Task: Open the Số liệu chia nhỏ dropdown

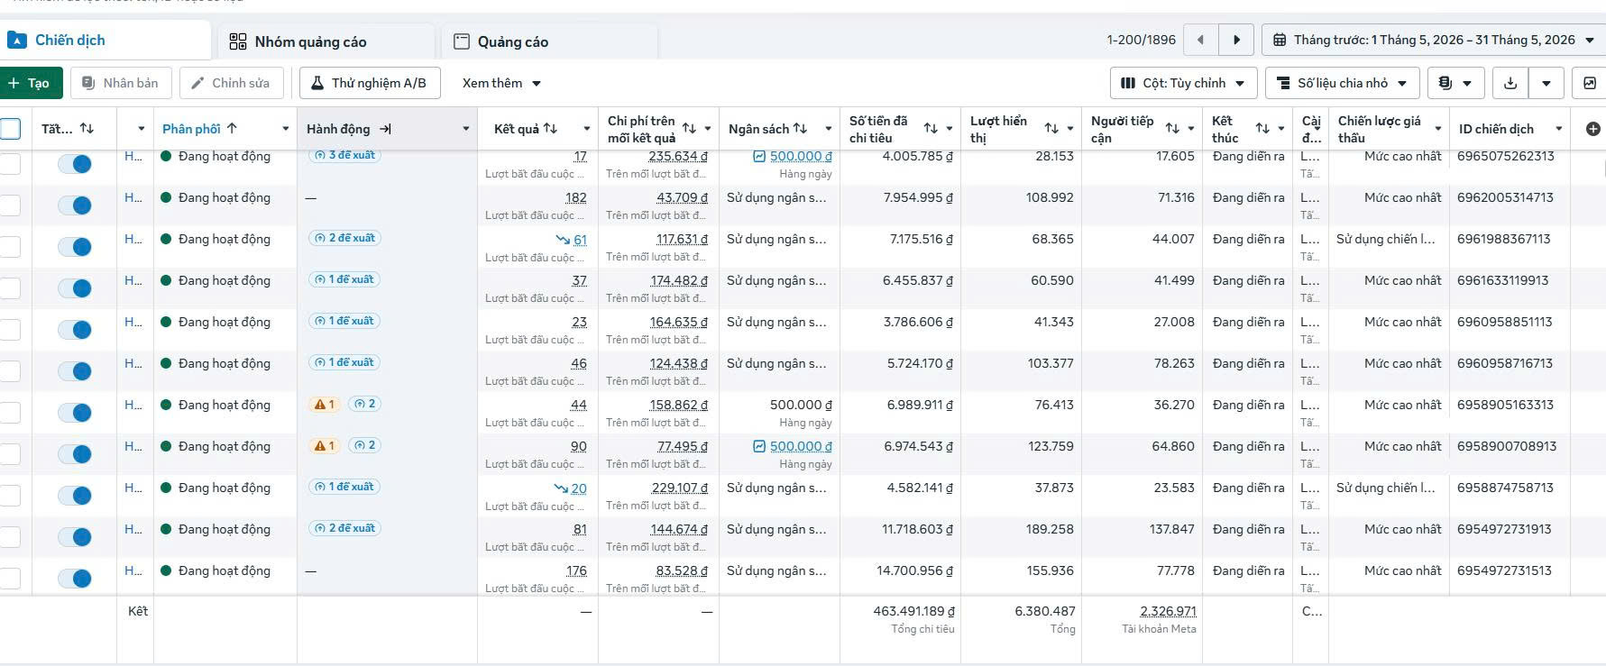Action: (1342, 83)
